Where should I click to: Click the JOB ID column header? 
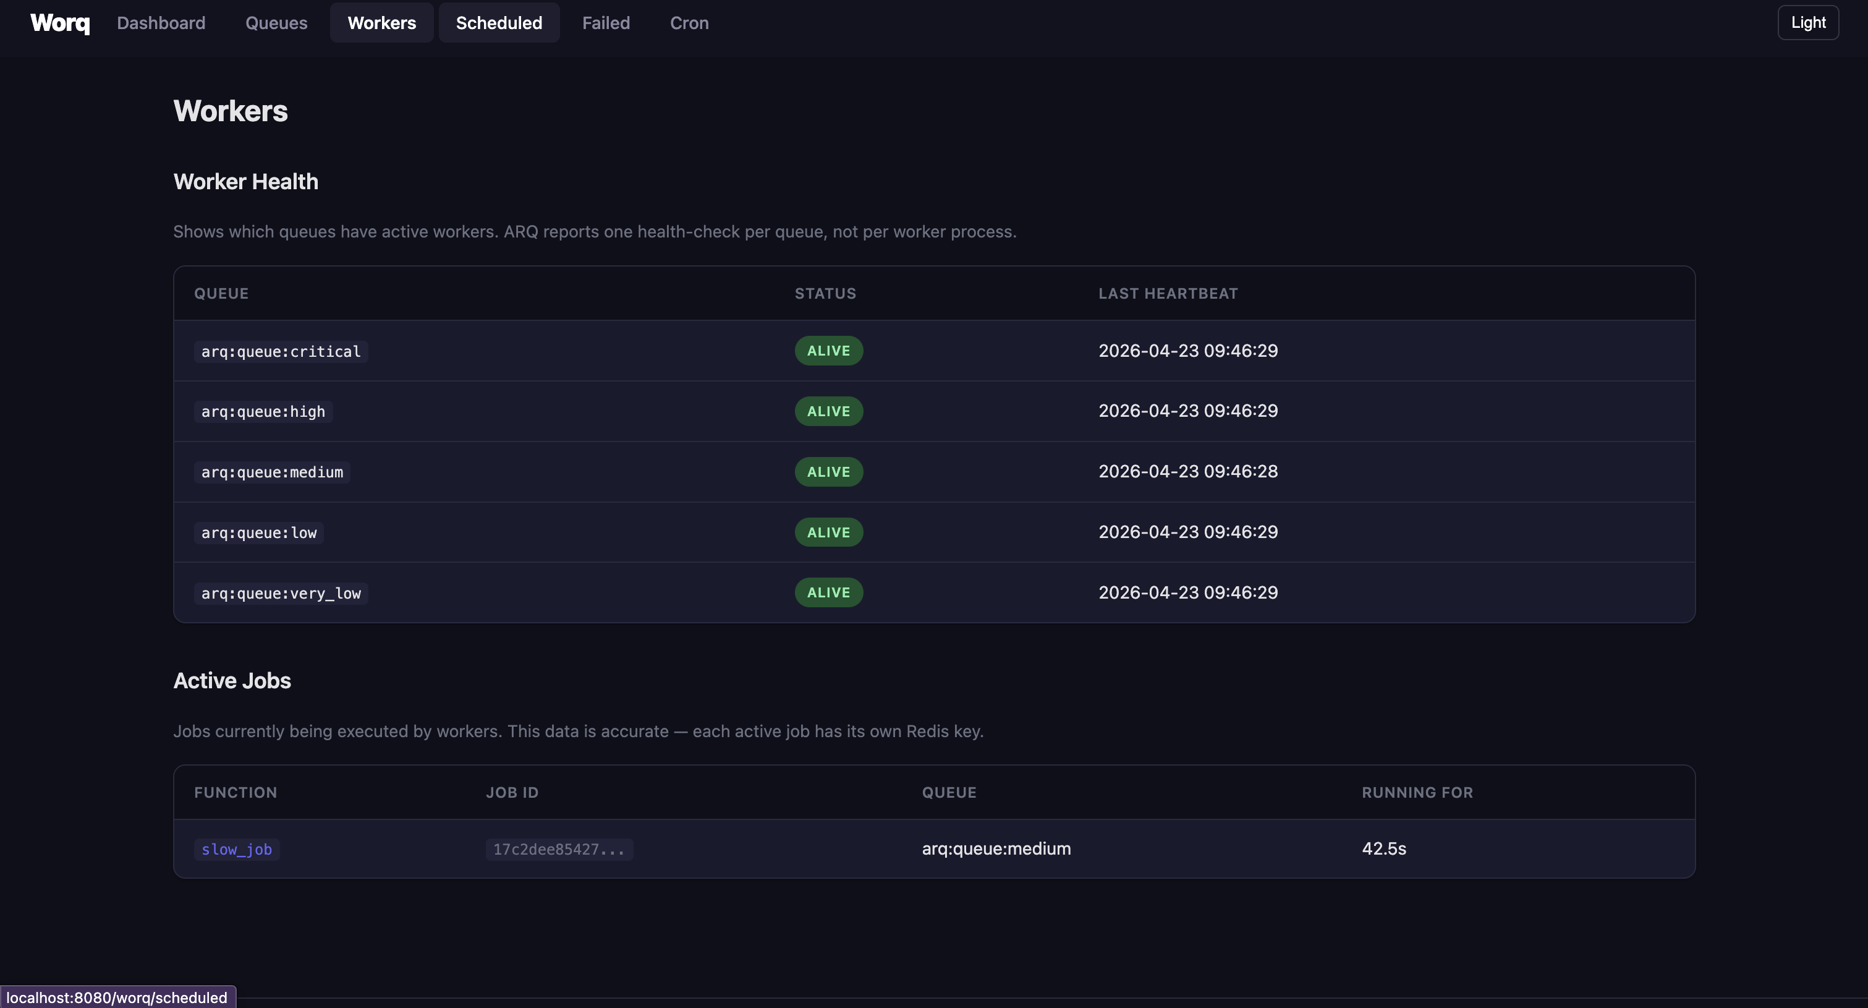[512, 792]
